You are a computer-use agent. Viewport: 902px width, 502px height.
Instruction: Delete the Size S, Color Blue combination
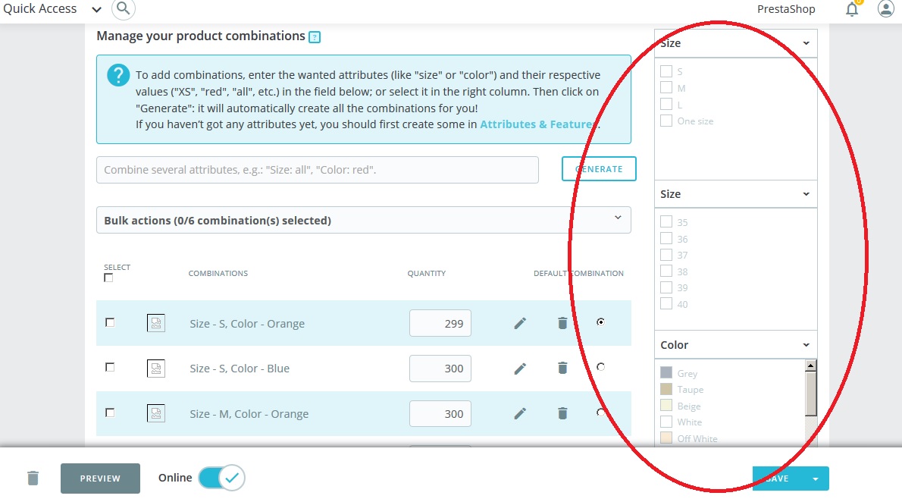click(x=562, y=368)
